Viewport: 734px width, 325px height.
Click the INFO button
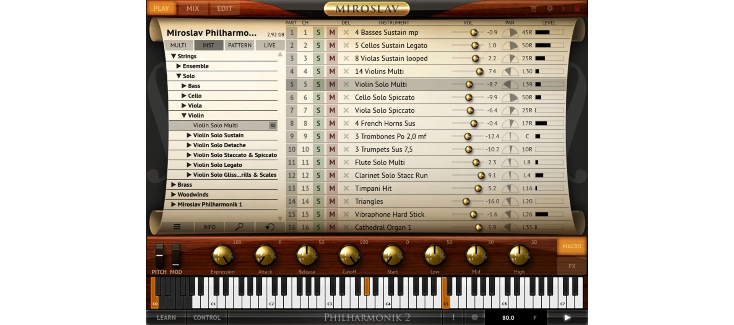209,227
